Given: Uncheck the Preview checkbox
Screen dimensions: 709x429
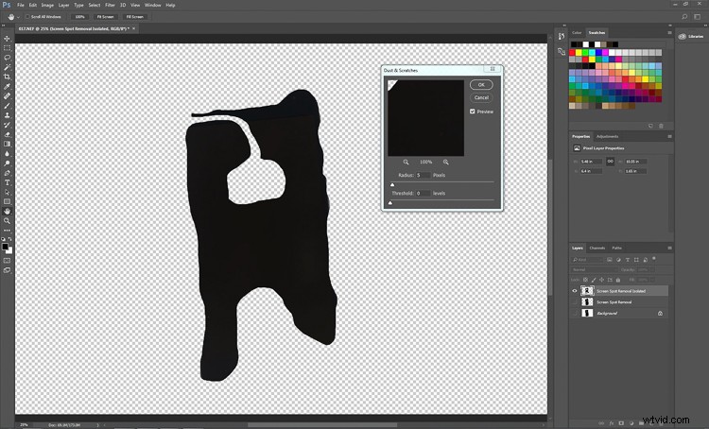Looking at the screenshot, I should pos(473,111).
